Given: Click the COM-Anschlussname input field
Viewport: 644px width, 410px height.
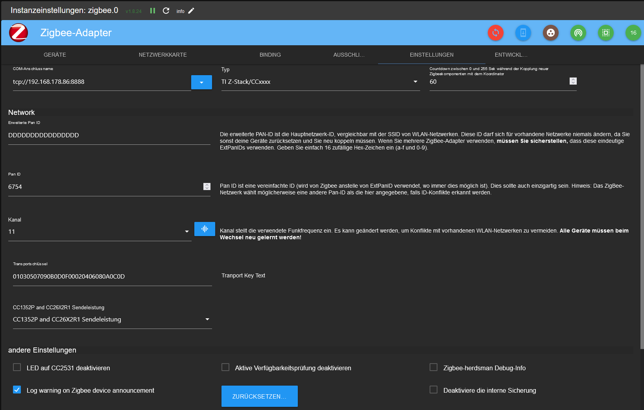Looking at the screenshot, I should (102, 82).
